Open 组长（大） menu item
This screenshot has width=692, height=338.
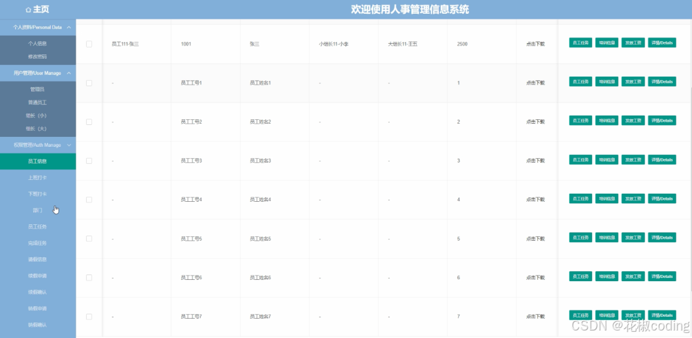coord(38,129)
